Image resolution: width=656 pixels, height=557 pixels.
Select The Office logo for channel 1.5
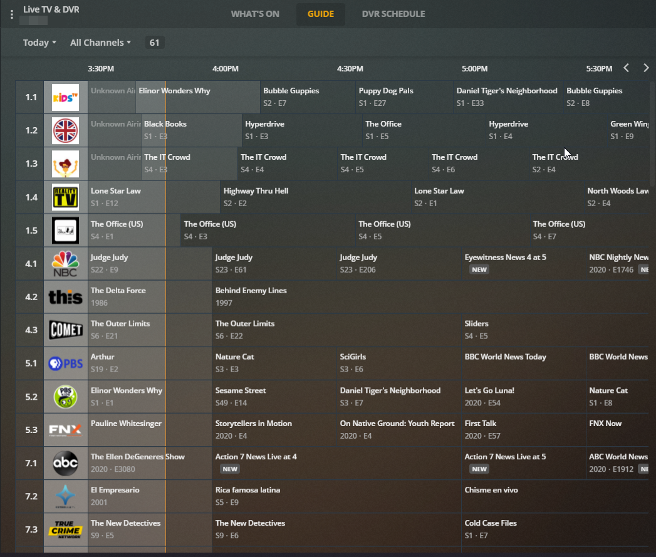pos(66,230)
